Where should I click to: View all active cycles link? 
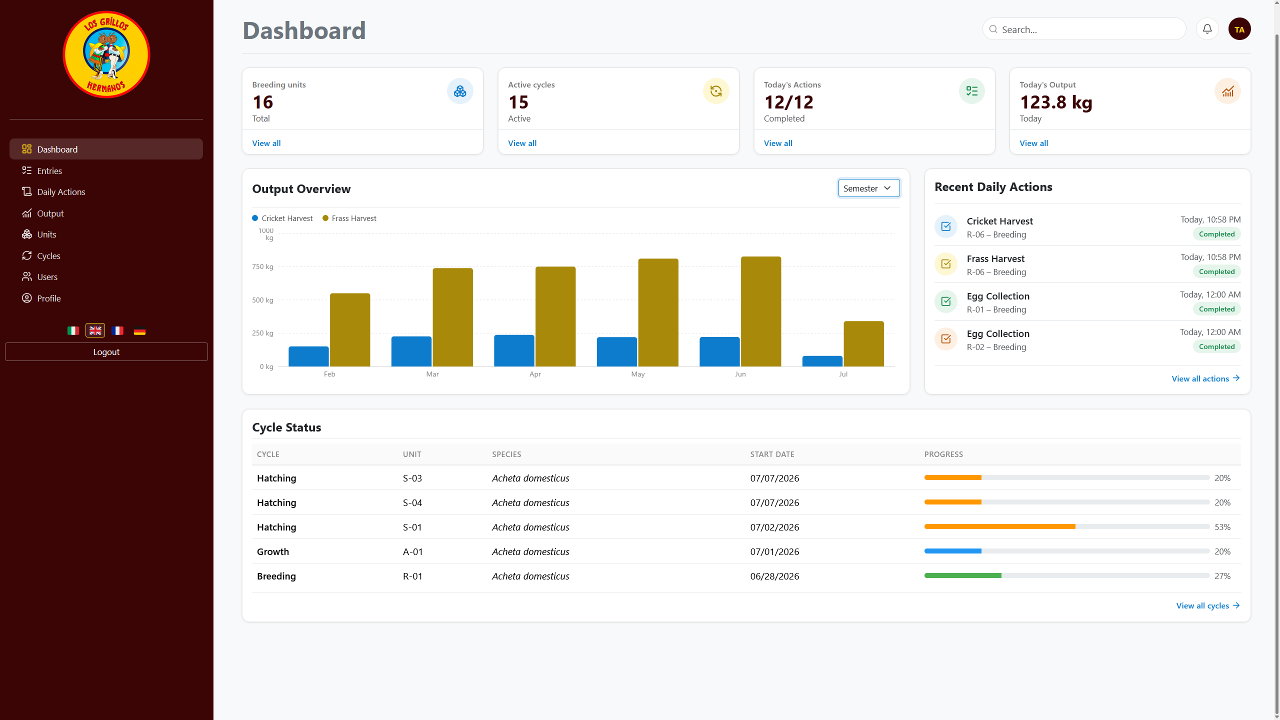click(x=522, y=143)
